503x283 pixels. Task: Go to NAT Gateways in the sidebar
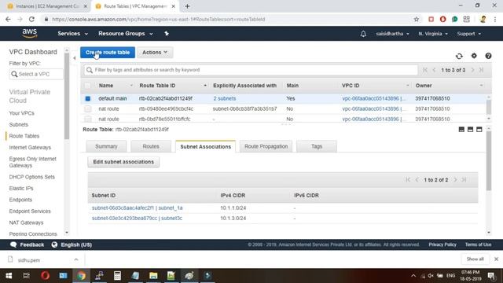pyautogui.click(x=26, y=222)
